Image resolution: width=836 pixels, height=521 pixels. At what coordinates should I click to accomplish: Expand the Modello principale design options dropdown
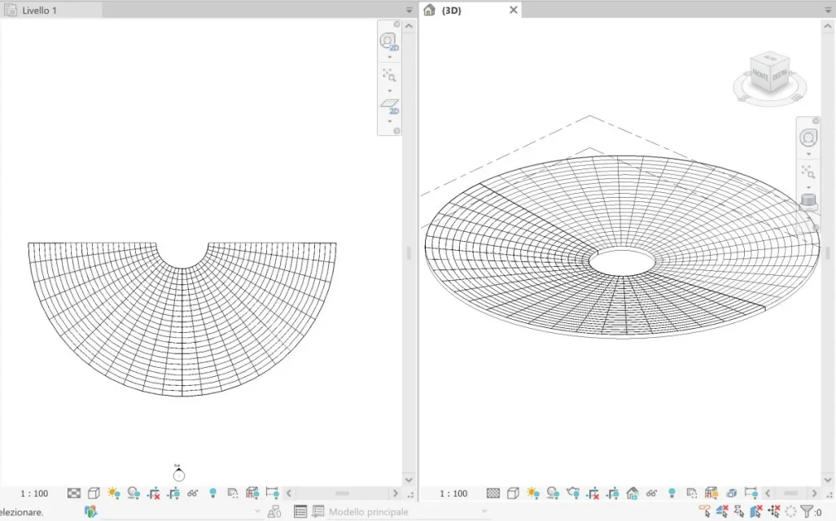tap(485, 512)
